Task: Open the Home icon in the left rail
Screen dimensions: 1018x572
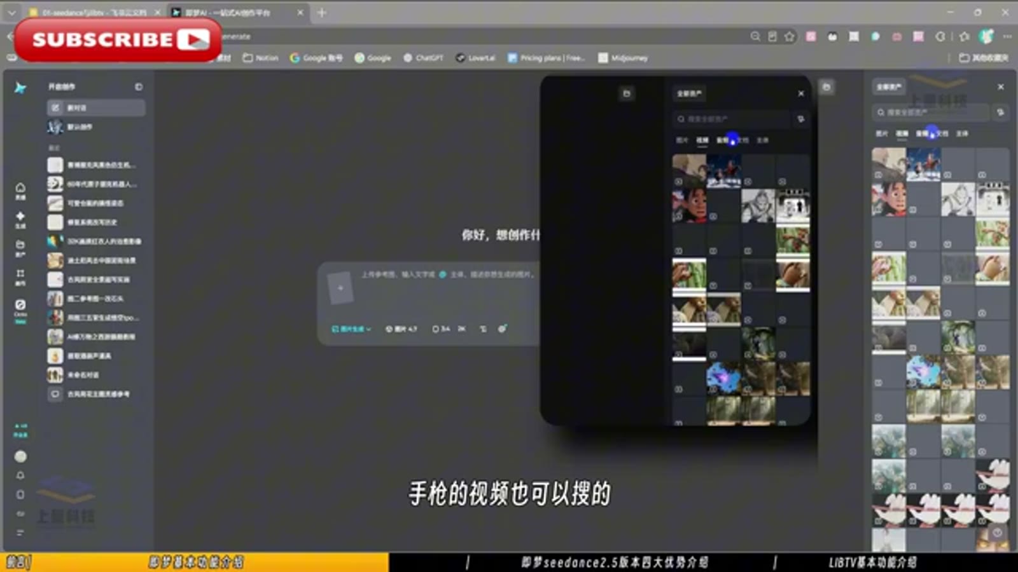Action: 20,191
